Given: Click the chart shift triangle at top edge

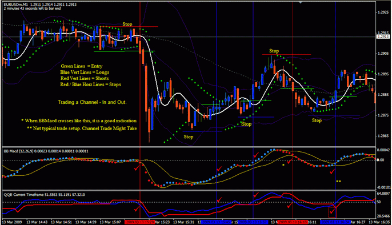Looking at the screenshot, I should (x=300, y=2).
